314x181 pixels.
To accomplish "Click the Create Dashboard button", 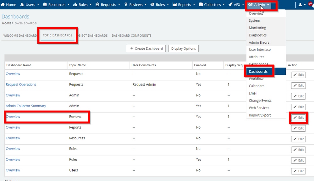I will coord(146,48).
